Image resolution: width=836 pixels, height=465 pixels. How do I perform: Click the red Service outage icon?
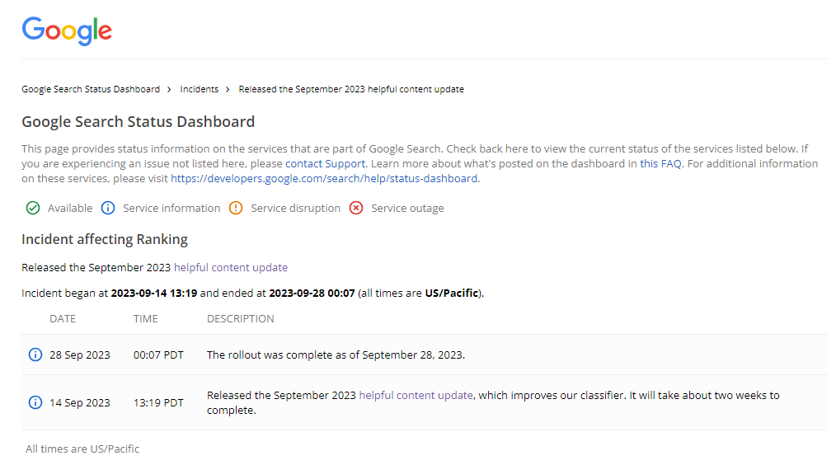coord(356,208)
